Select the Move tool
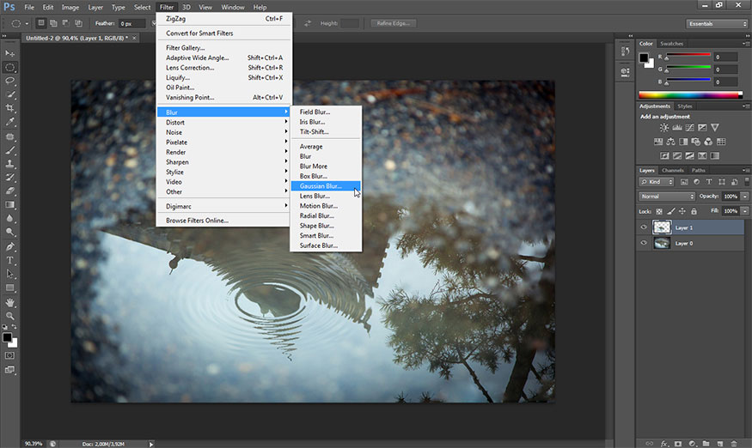The width and height of the screenshot is (752, 448). (10, 52)
